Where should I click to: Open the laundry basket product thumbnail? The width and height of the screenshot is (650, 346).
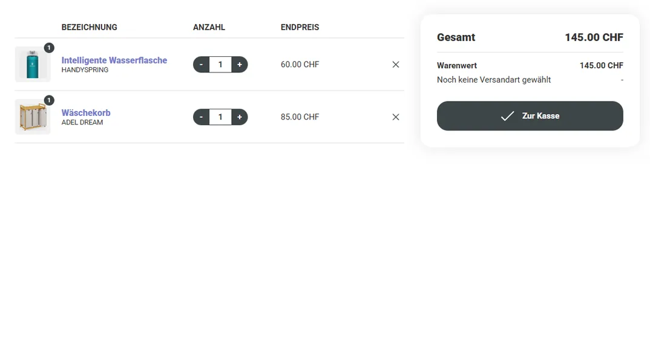point(33,117)
